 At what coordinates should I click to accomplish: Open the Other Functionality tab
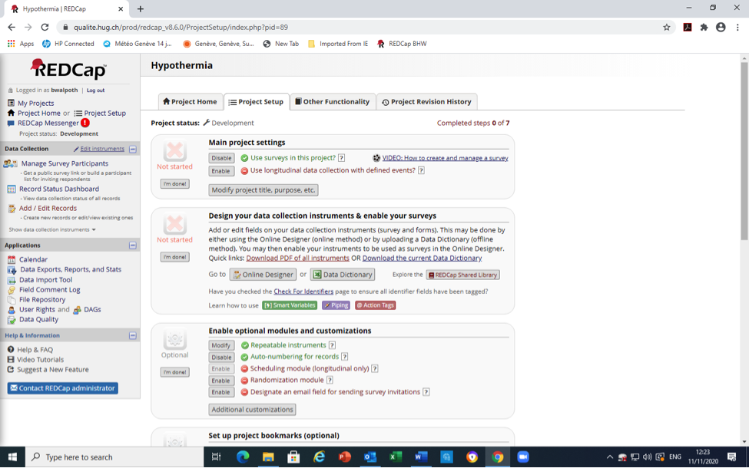click(x=333, y=101)
